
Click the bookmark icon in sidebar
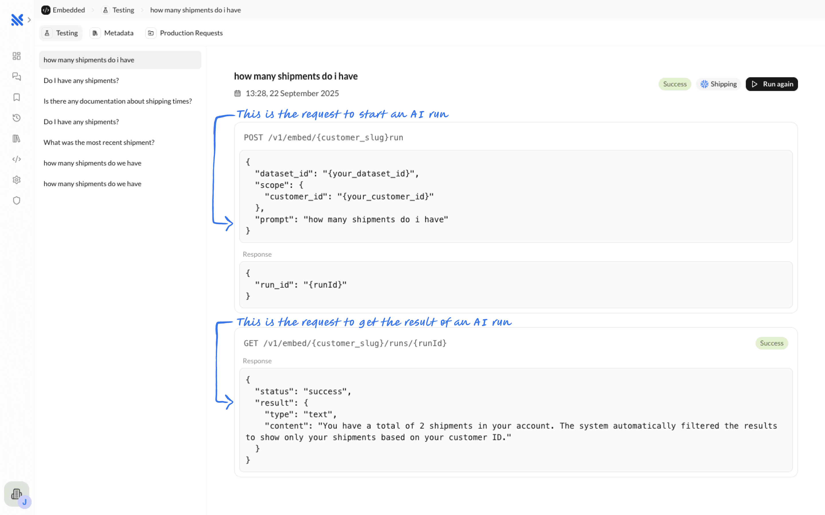coord(16,97)
